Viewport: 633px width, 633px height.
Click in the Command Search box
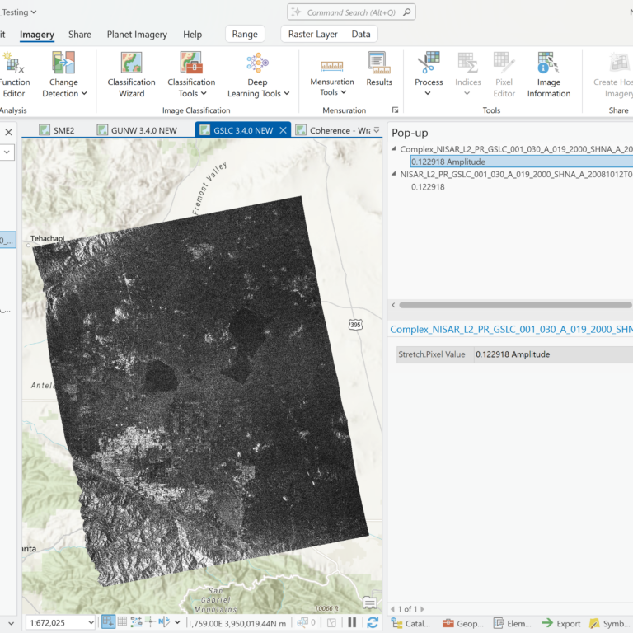click(x=353, y=12)
